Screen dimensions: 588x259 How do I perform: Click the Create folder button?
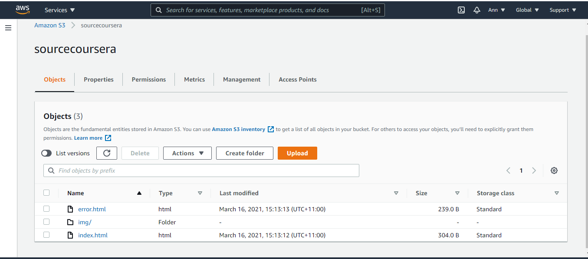coord(245,153)
